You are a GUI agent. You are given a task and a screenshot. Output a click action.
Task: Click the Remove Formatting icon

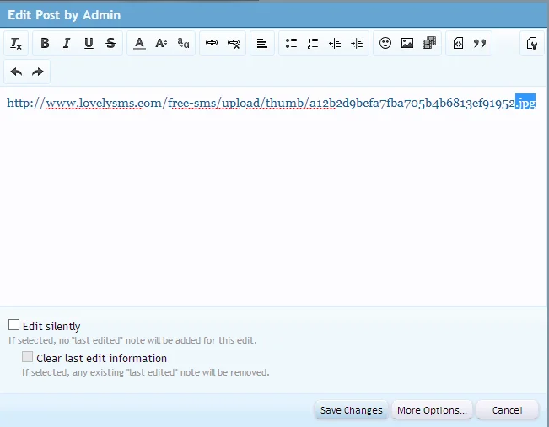[16, 44]
